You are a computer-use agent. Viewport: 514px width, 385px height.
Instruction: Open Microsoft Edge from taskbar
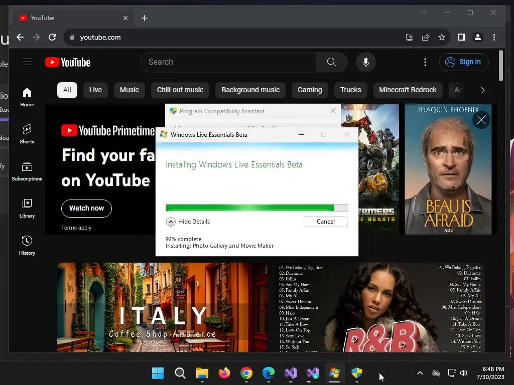click(x=269, y=373)
